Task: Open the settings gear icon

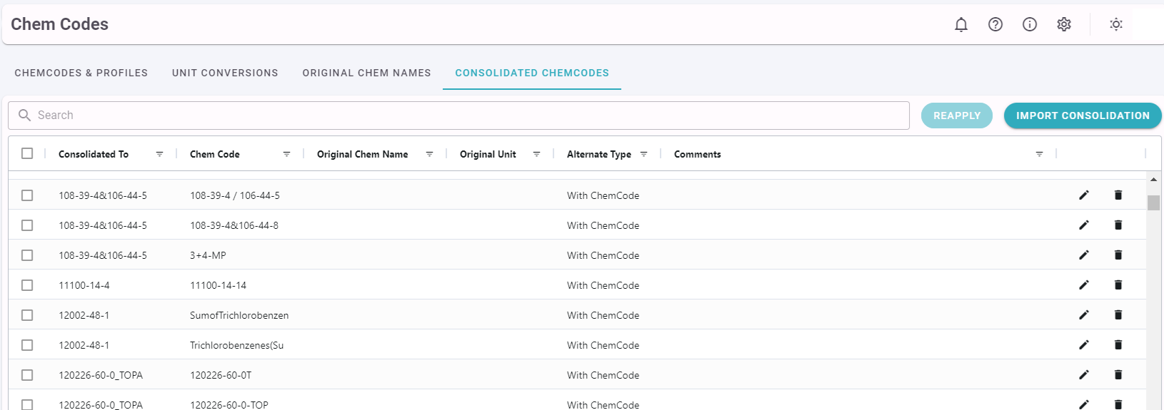Action: (1064, 24)
